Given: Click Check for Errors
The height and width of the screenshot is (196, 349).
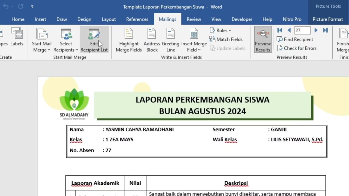Looking at the screenshot, I should click(x=297, y=48).
